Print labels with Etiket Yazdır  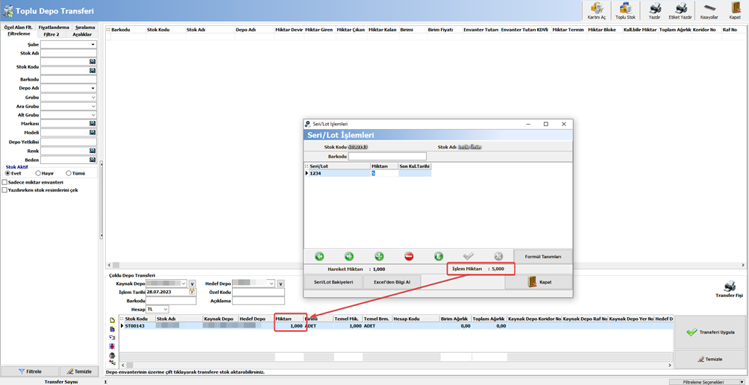pos(680,10)
